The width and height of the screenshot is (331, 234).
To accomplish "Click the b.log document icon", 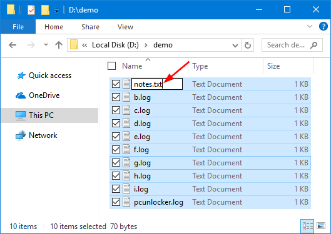I will tap(126, 97).
